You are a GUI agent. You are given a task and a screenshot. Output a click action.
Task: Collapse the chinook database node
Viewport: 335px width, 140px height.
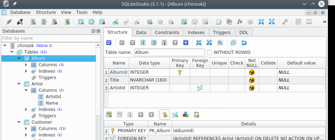[5, 45]
